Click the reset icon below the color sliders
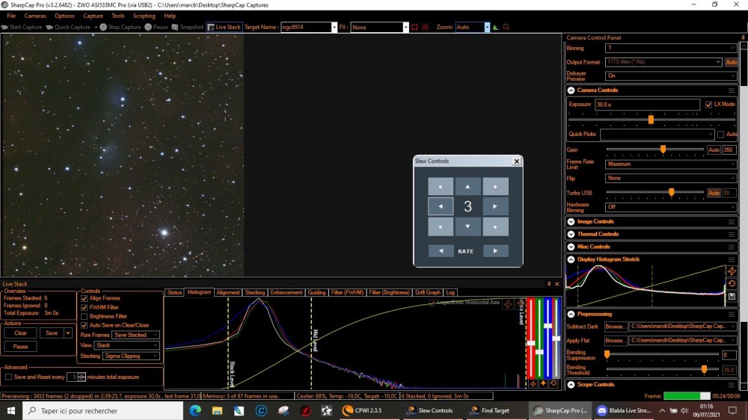Screen dimensions: 748x420 (x=554, y=383)
